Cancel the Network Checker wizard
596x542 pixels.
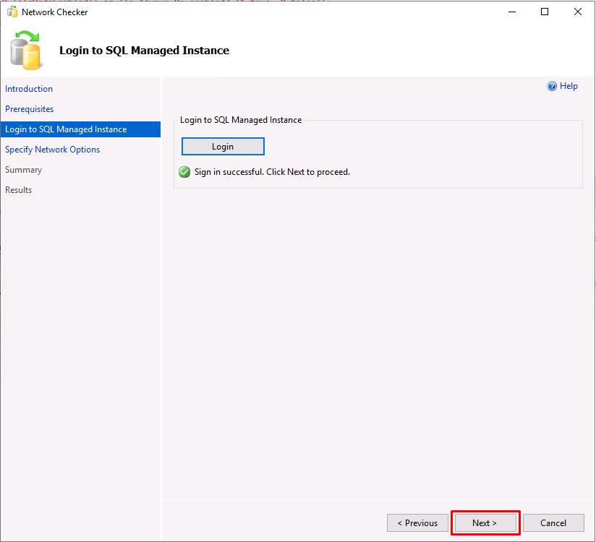tap(553, 523)
